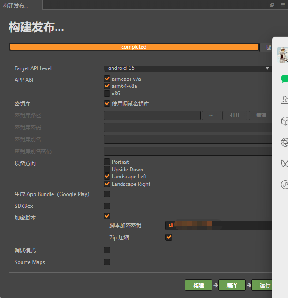This screenshot has width=288, height=298.
Task: Click the green 运行 button
Action: pyautogui.click(x=262, y=285)
